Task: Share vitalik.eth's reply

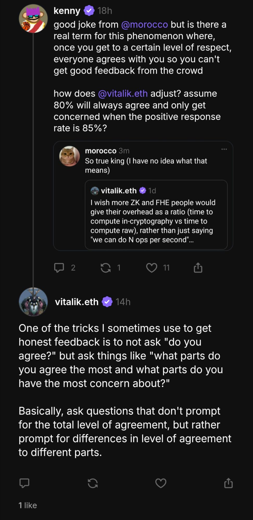Action: pos(229,483)
